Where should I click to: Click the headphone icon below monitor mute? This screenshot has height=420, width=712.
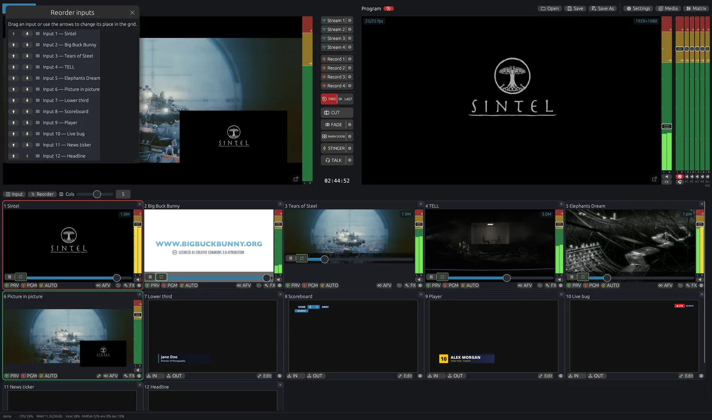click(680, 182)
